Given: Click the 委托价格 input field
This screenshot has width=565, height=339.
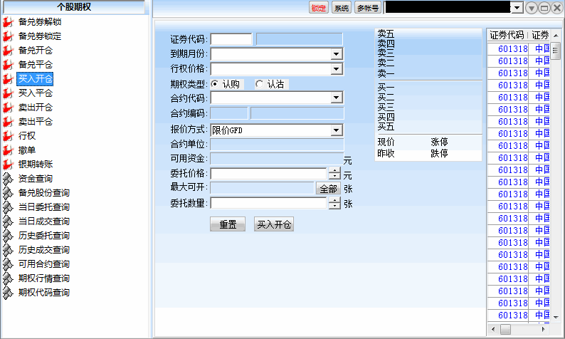Looking at the screenshot, I should coord(269,174).
